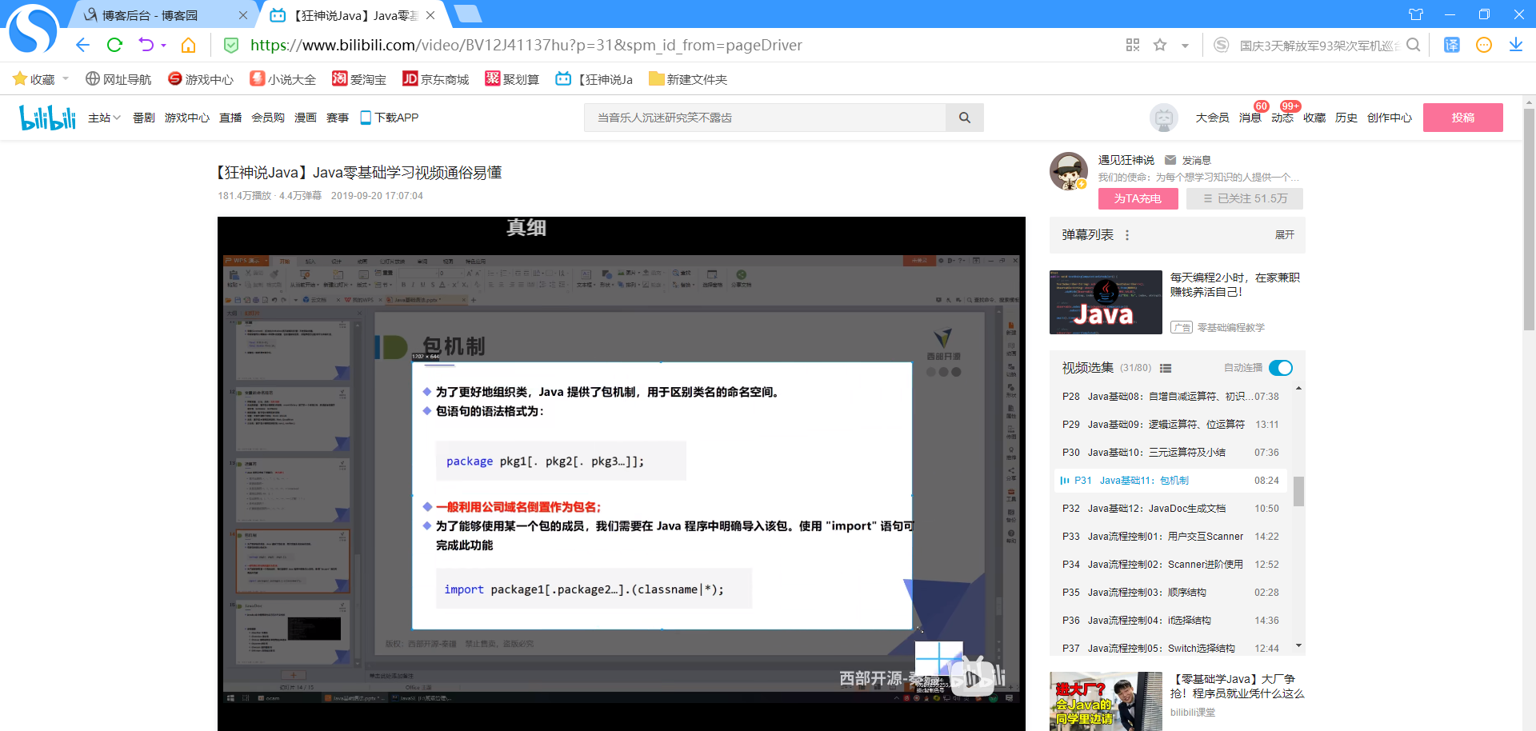Reload the page with refresh icon
The height and width of the screenshot is (731, 1536).
pos(114,45)
